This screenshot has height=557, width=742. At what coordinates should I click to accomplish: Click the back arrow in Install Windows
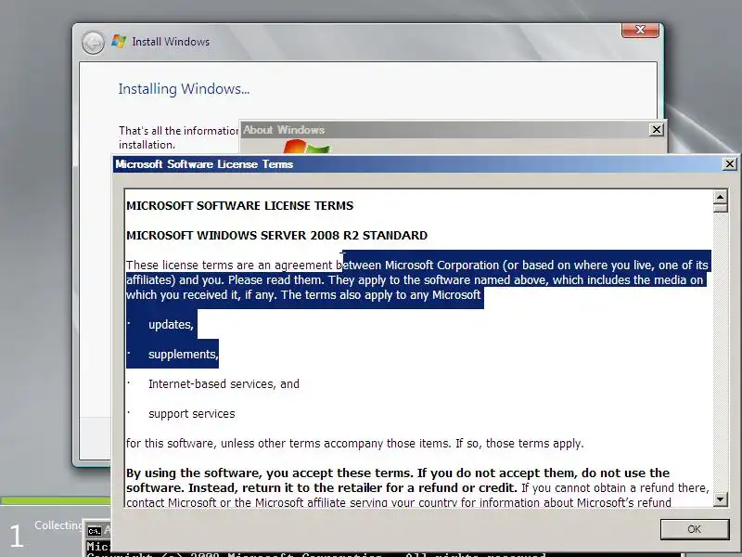(93, 43)
